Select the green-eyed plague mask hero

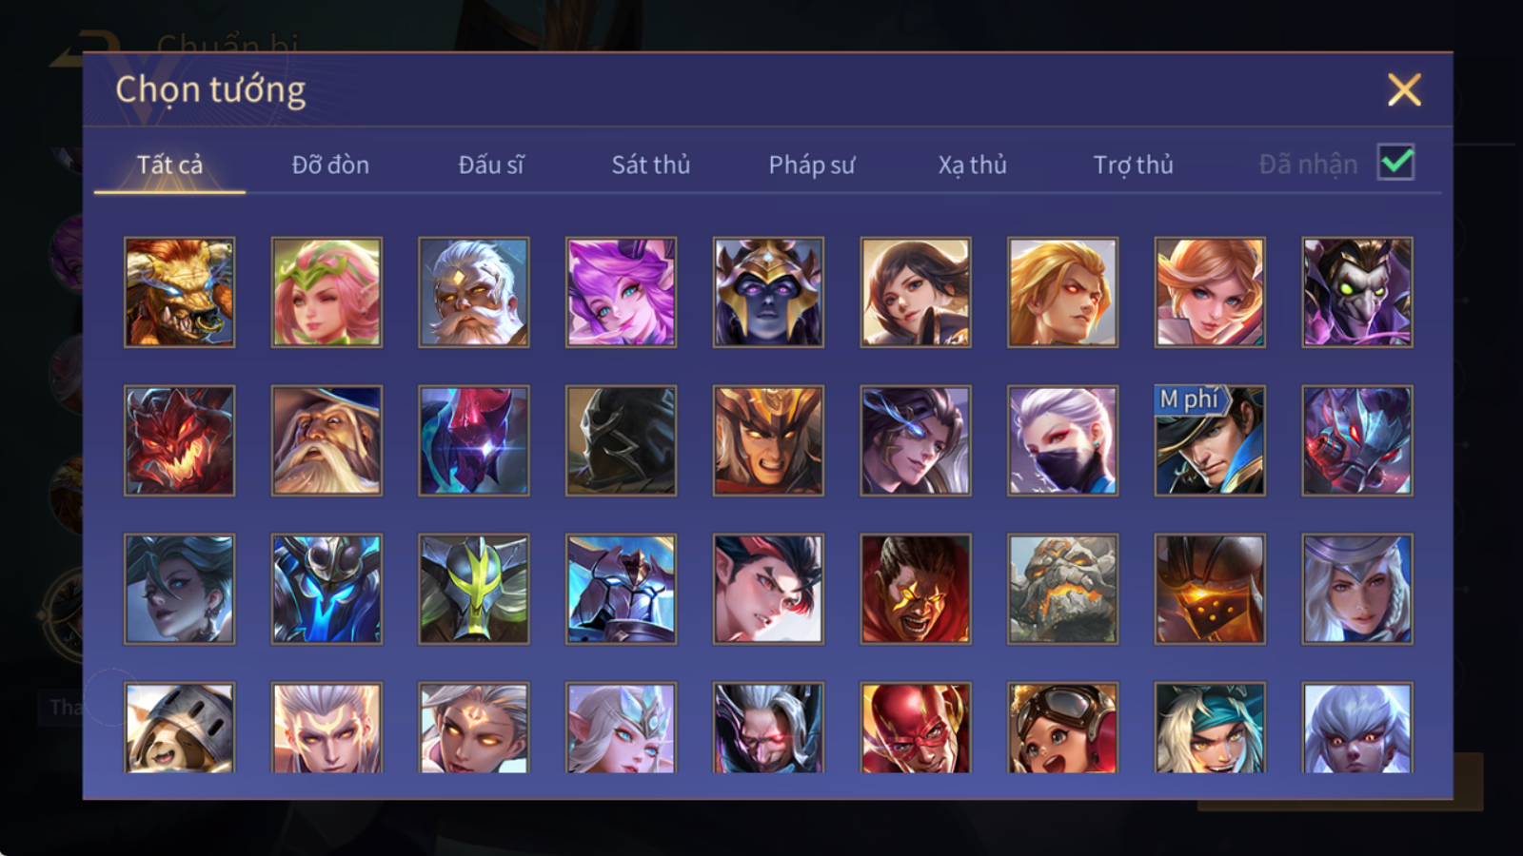coord(1357,292)
